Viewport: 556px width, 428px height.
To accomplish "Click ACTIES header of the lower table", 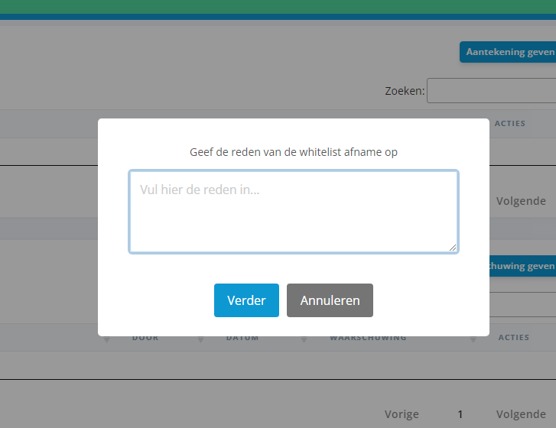I will click(x=513, y=337).
